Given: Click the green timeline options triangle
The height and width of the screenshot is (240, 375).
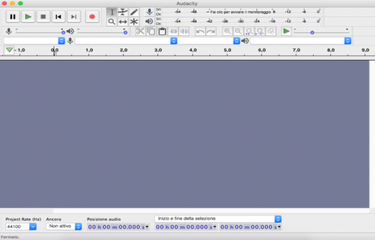Looking at the screenshot, I should coord(9,50).
